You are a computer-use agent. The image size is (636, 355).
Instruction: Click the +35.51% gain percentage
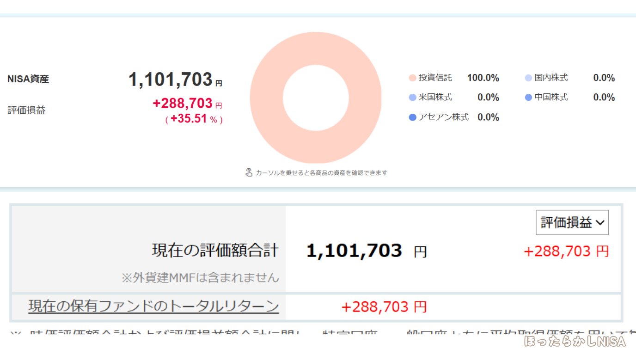pos(194,119)
